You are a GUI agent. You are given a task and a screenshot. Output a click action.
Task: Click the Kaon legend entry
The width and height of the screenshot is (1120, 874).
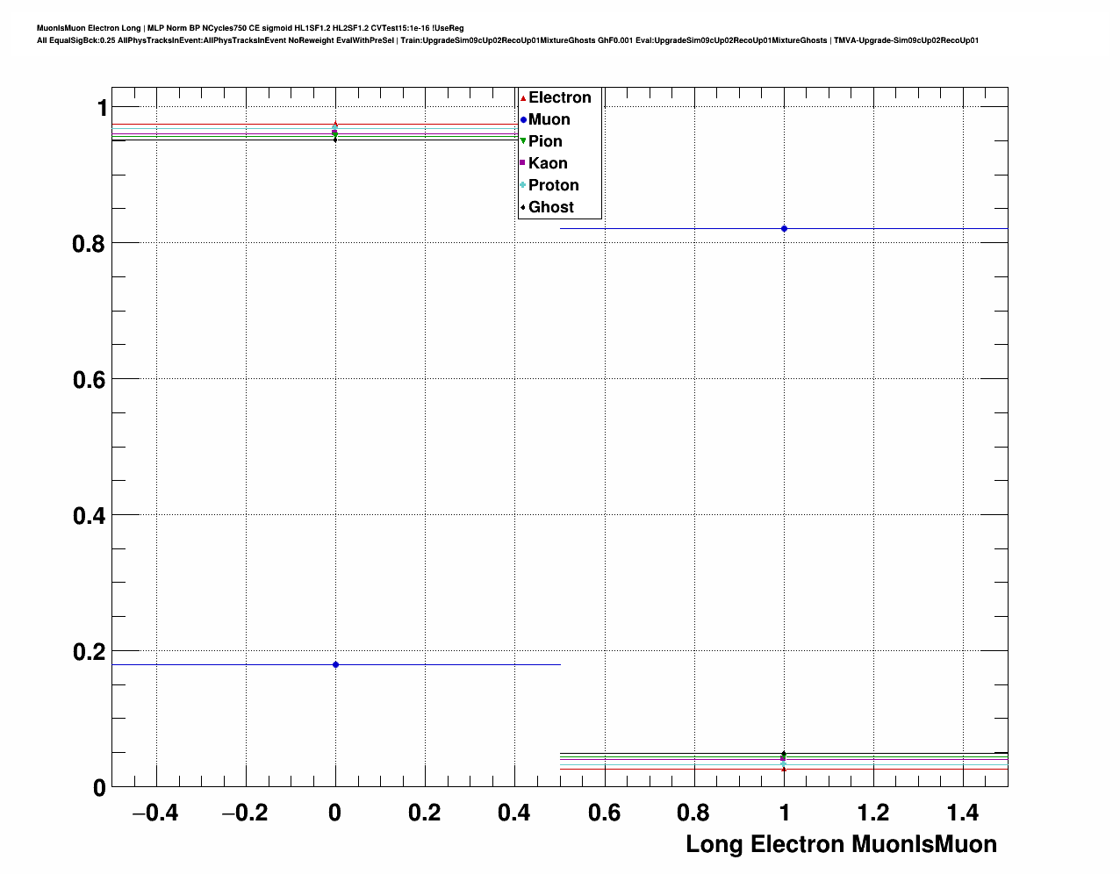tap(544, 163)
